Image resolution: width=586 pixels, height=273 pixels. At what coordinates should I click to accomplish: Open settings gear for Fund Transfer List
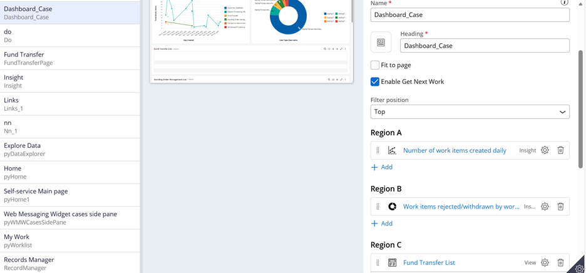(545, 263)
